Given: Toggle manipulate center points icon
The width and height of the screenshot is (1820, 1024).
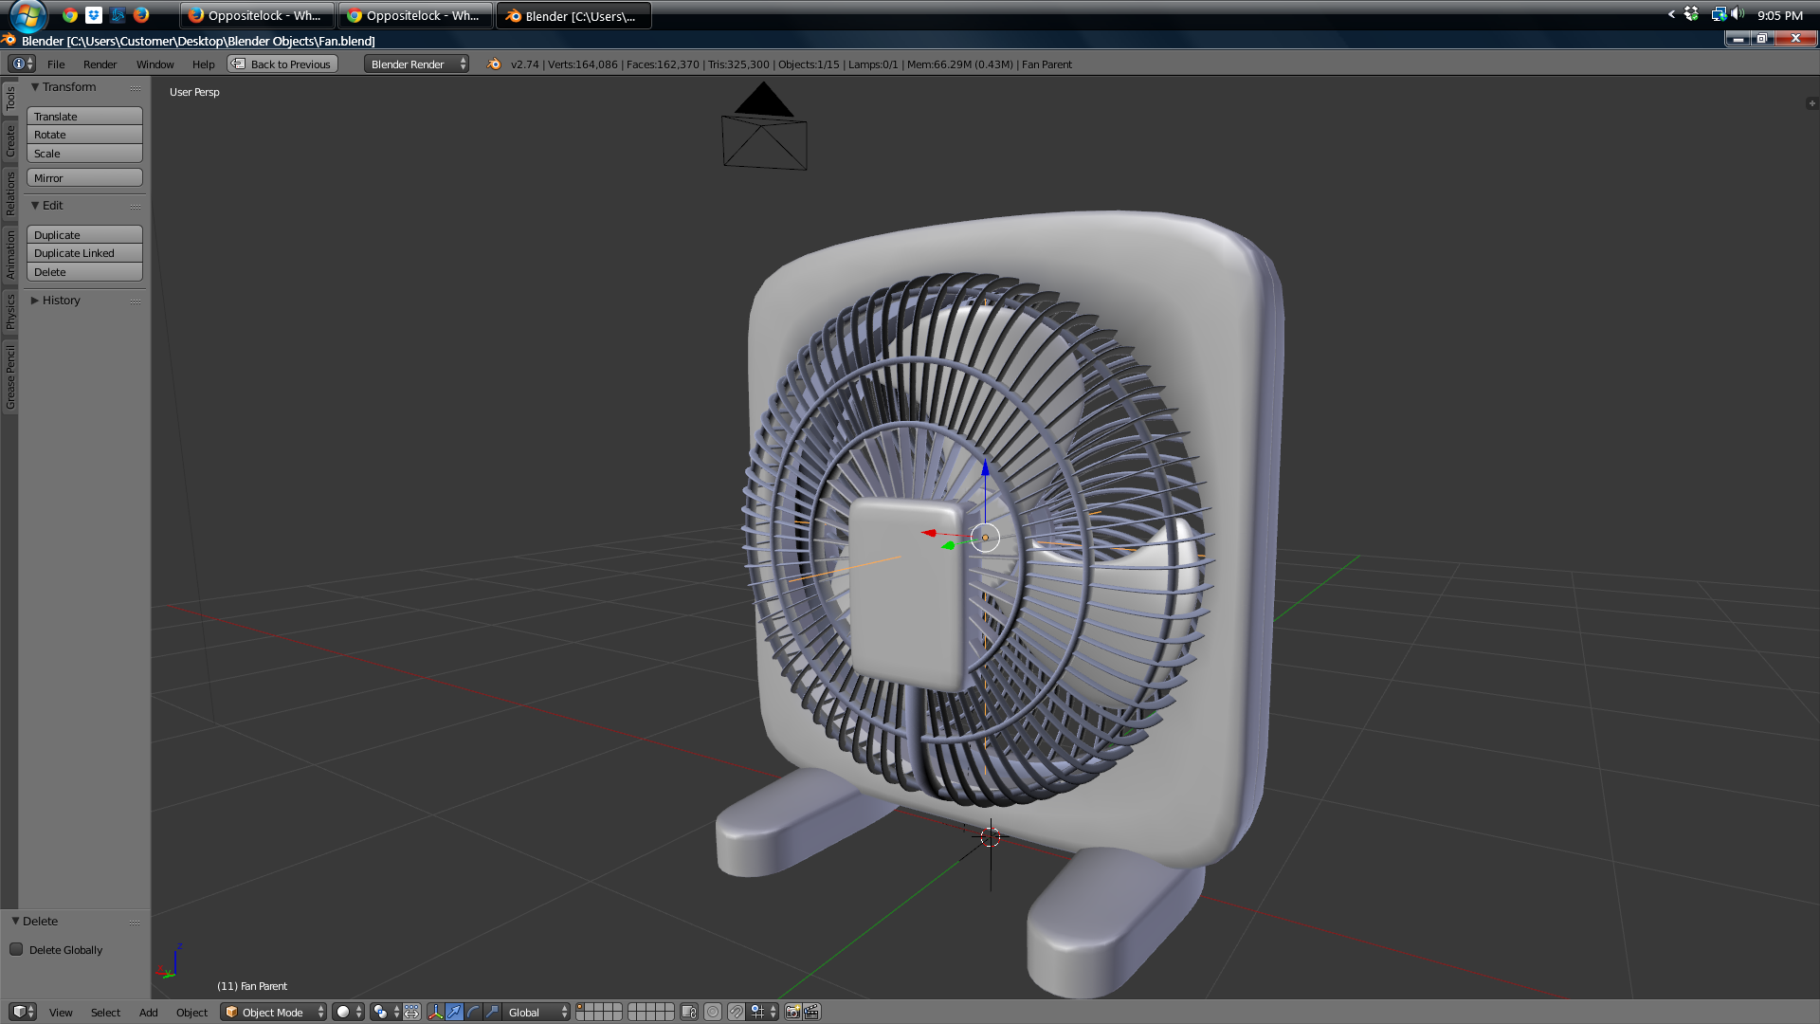Looking at the screenshot, I should click(x=411, y=1012).
